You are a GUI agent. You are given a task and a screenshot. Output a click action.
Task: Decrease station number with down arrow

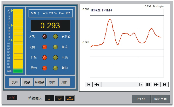pos(59,98)
